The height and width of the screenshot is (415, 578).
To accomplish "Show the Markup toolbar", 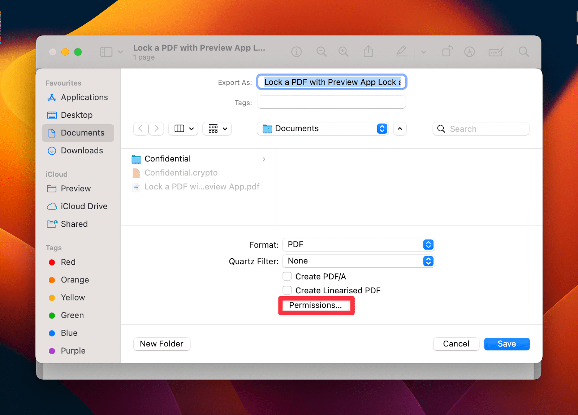I will [469, 52].
